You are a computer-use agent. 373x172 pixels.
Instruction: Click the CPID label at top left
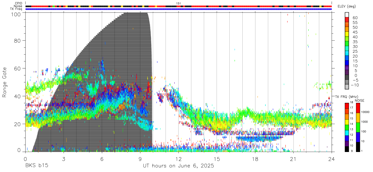tap(18, 3)
